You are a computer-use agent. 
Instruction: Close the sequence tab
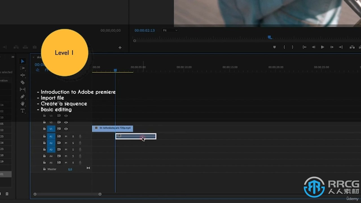click(x=33, y=57)
